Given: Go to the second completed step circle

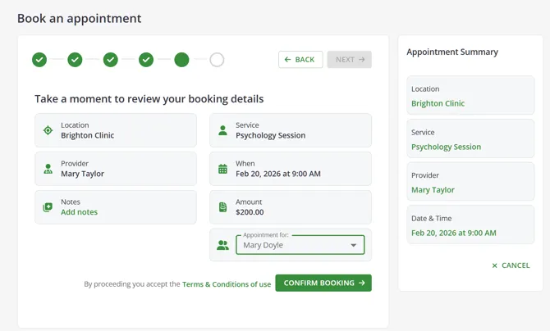Looking at the screenshot, I should click(75, 60).
